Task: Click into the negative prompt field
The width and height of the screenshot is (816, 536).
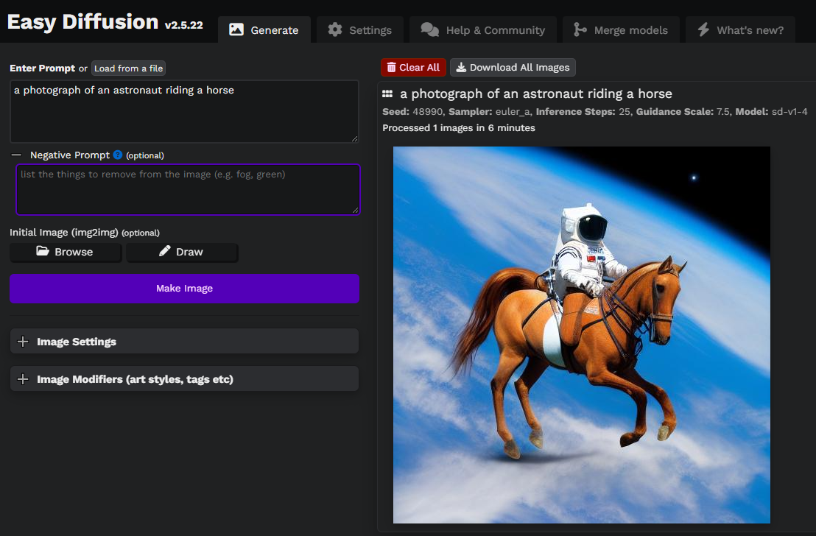Action: 188,189
